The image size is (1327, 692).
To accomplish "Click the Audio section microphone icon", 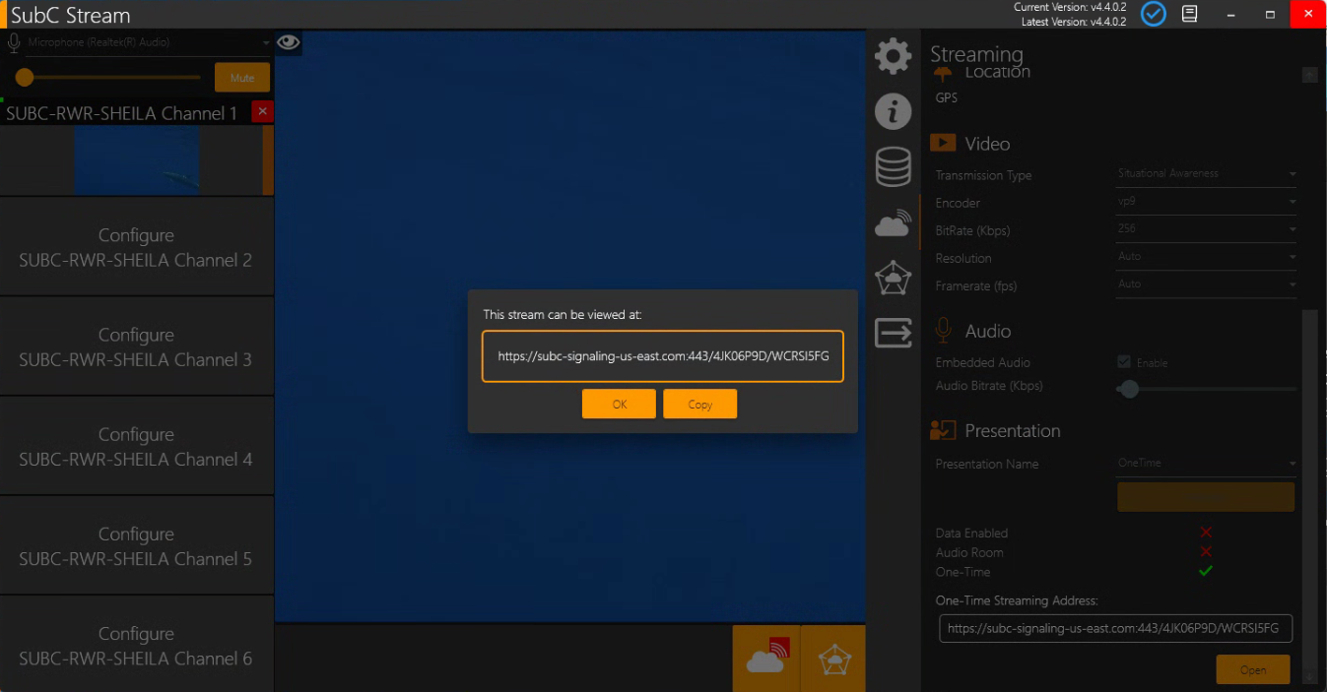I will click(943, 331).
